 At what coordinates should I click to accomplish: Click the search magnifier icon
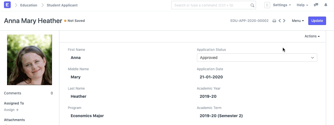point(252,5)
